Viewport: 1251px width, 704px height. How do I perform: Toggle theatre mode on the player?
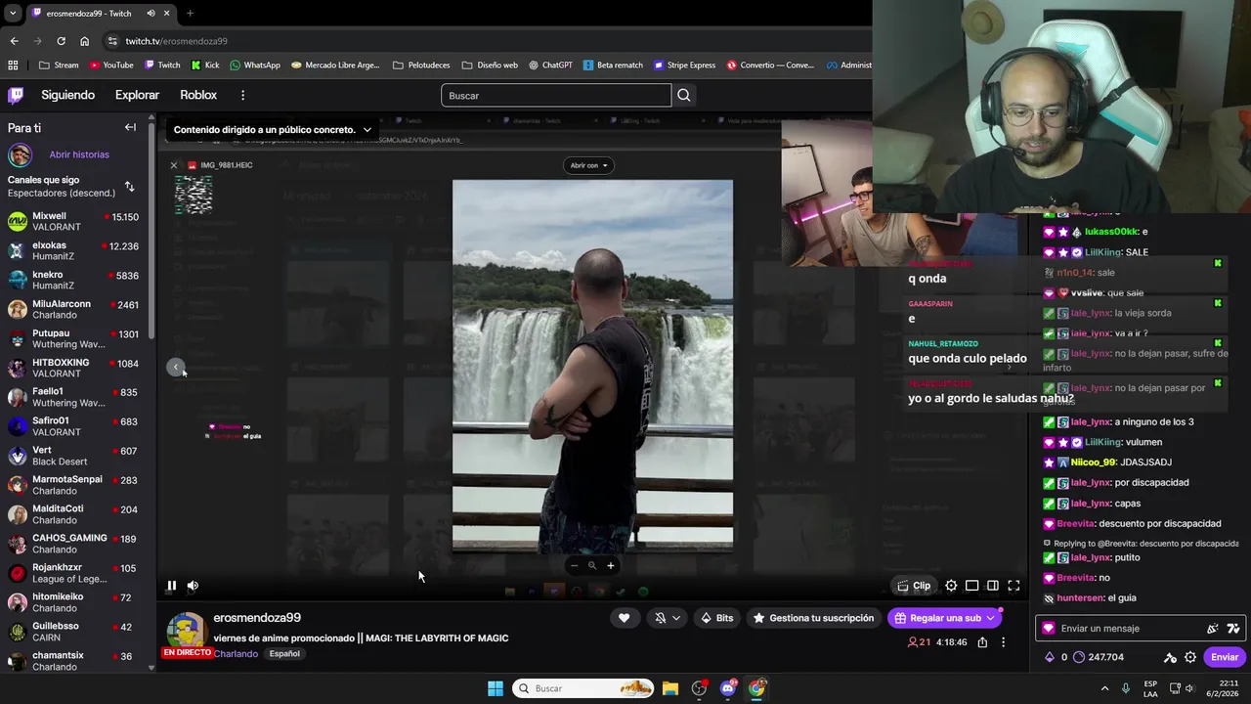(x=971, y=586)
